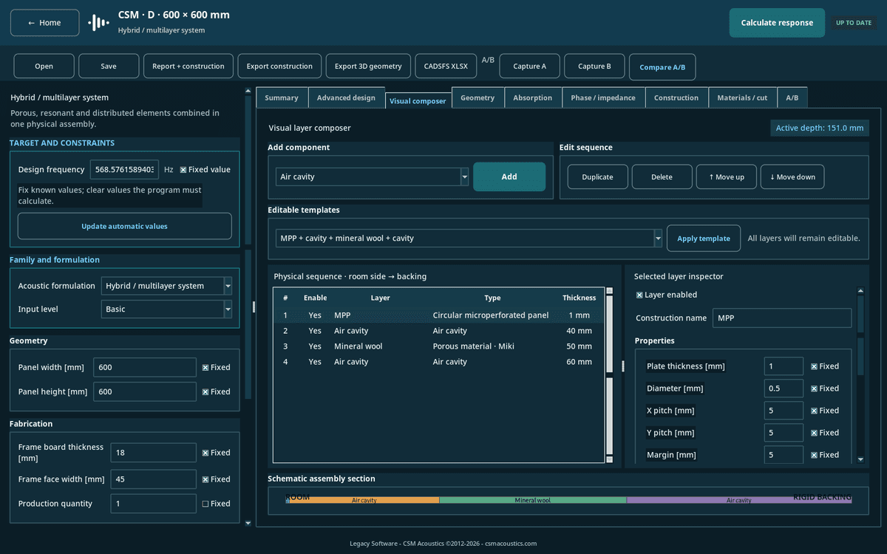Open the Advanced design tab
Viewport: 887px width, 554px height.
coord(346,98)
